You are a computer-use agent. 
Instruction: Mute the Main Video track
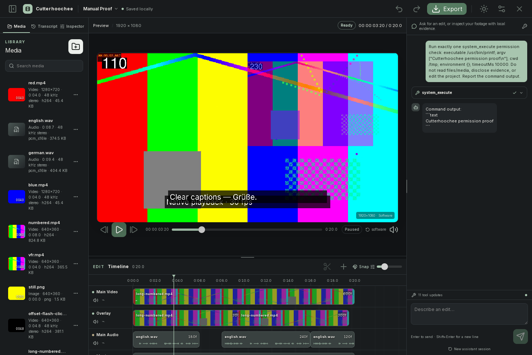pyautogui.click(x=96, y=300)
